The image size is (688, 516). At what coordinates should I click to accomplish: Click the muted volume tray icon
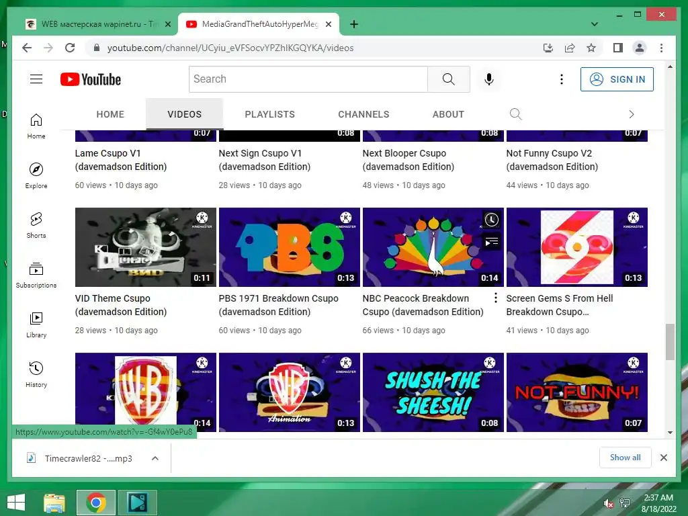click(608, 503)
